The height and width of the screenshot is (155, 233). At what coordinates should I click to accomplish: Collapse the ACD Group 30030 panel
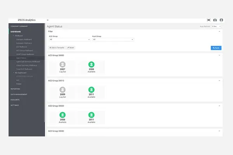(219, 131)
